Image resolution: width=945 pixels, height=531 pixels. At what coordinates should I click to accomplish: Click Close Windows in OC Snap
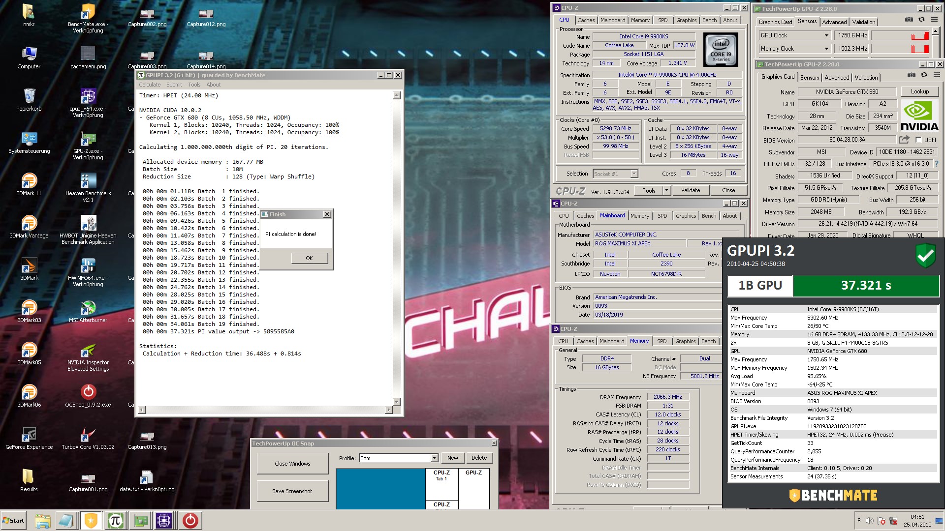292,464
